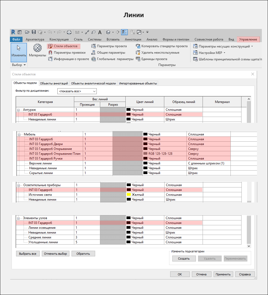Click the Measure between references icon
Viewport: 268px width, 295px height.
77,32
